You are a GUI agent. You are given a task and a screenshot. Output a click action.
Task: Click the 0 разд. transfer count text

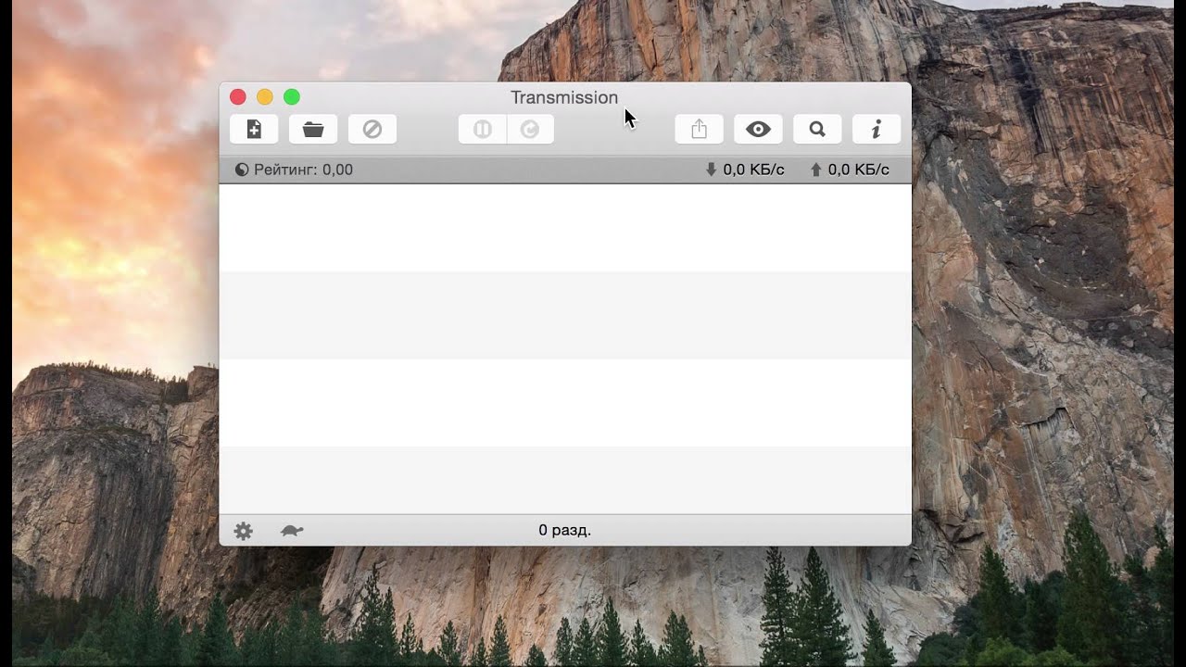point(564,530)
